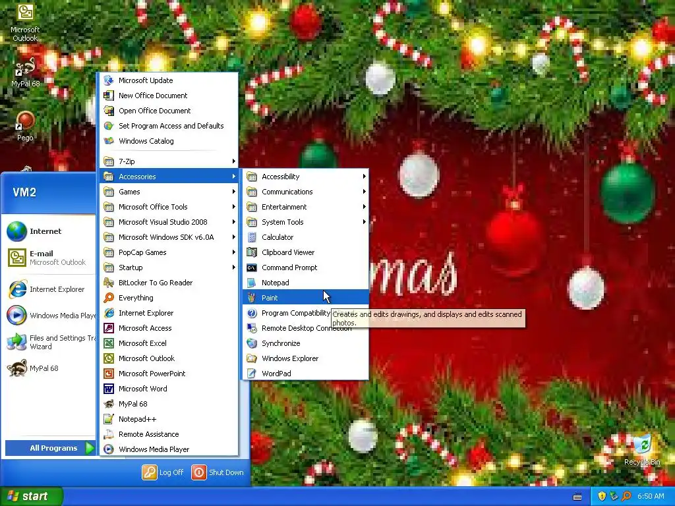Open MyPal 68 from All Programs list
Screen dimensions: 675x506
169,404
